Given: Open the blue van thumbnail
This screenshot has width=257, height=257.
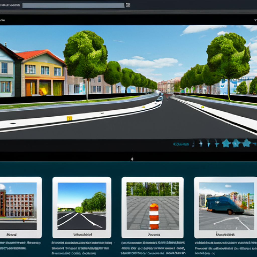Looking at the screenshot, I should [226, 206].
